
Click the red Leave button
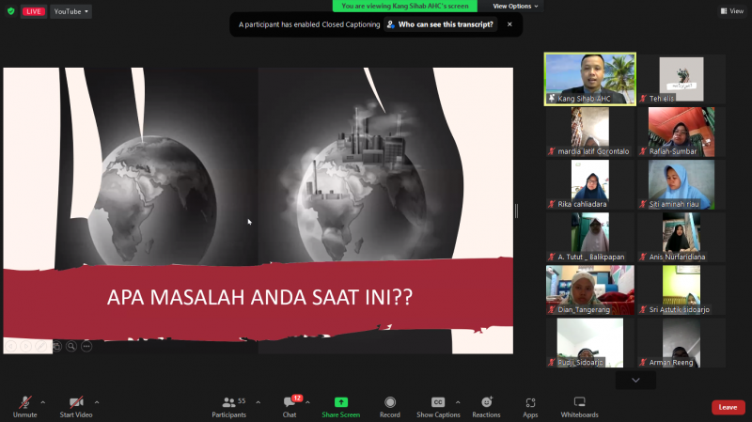(x=728, y=407)
